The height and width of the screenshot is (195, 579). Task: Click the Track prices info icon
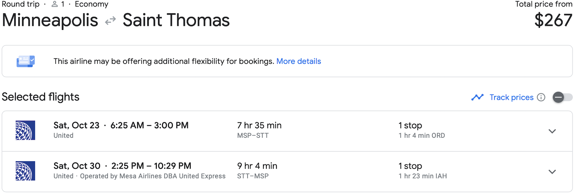pos(541,97)
